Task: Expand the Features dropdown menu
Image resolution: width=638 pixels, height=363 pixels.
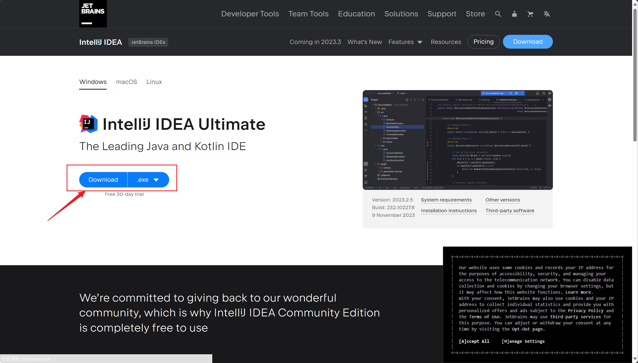Action: point(405,42)
